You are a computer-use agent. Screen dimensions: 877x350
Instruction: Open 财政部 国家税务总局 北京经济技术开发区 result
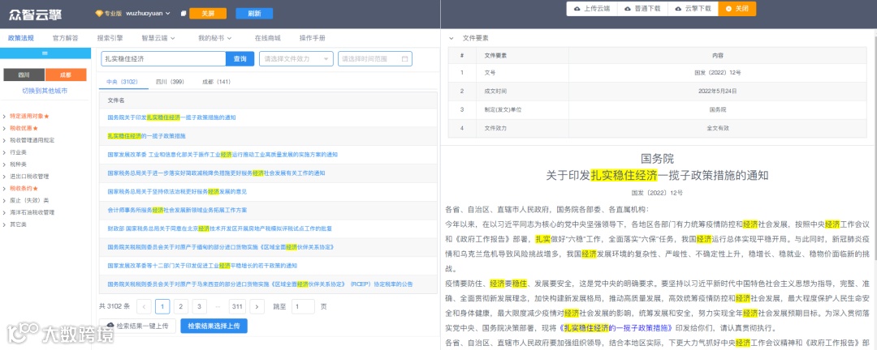pos(220,228)
